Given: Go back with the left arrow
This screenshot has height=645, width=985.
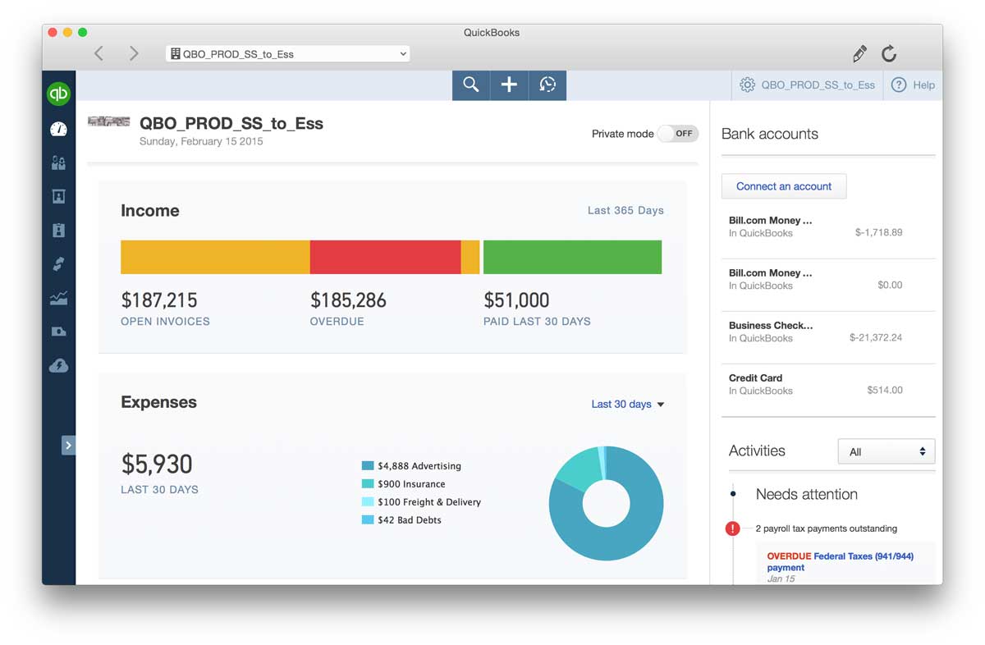Looking at the screenshot, I should pyautogui.click(x=98, y=53).
